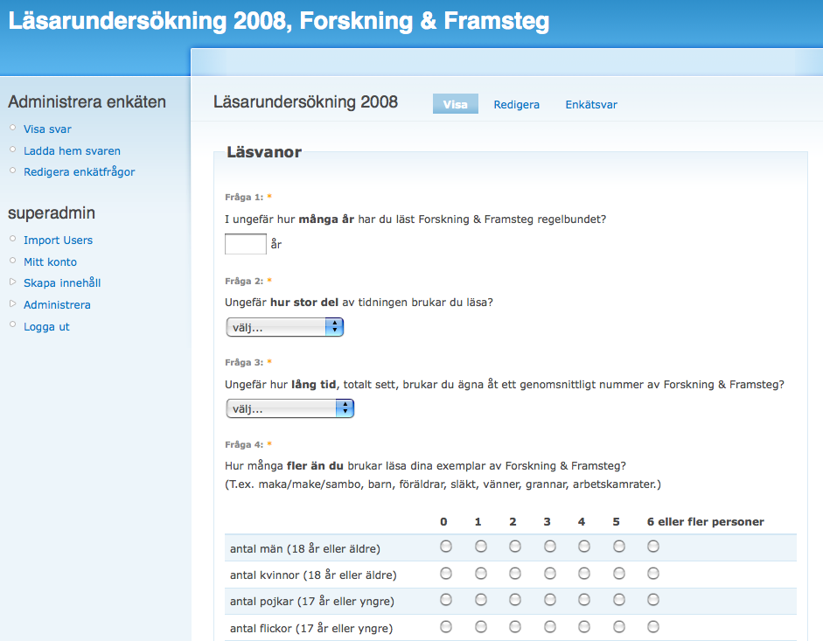Click the Läsarundersökning 2008 site title
The image size is (823, 641).
point(279,21)
